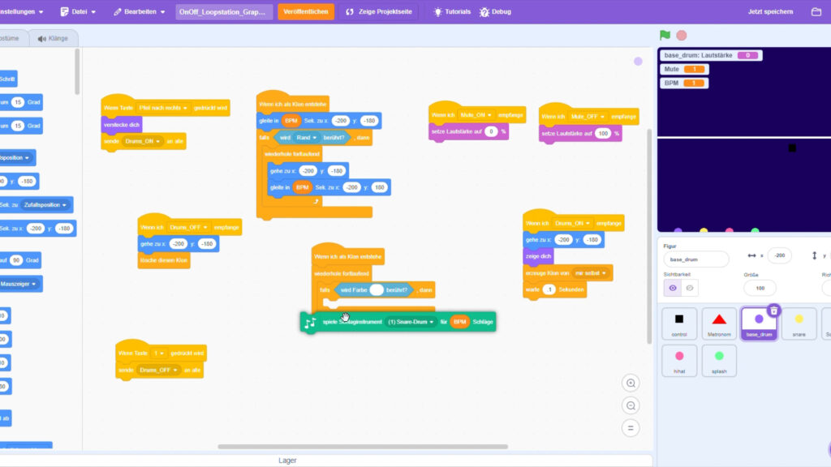Open the folder icon in the top bar
Image resolution: width=831 pixels, height=467 pixels.
pos(816,12)
